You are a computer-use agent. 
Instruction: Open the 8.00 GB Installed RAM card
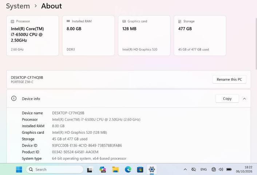[x=88, y=36]
